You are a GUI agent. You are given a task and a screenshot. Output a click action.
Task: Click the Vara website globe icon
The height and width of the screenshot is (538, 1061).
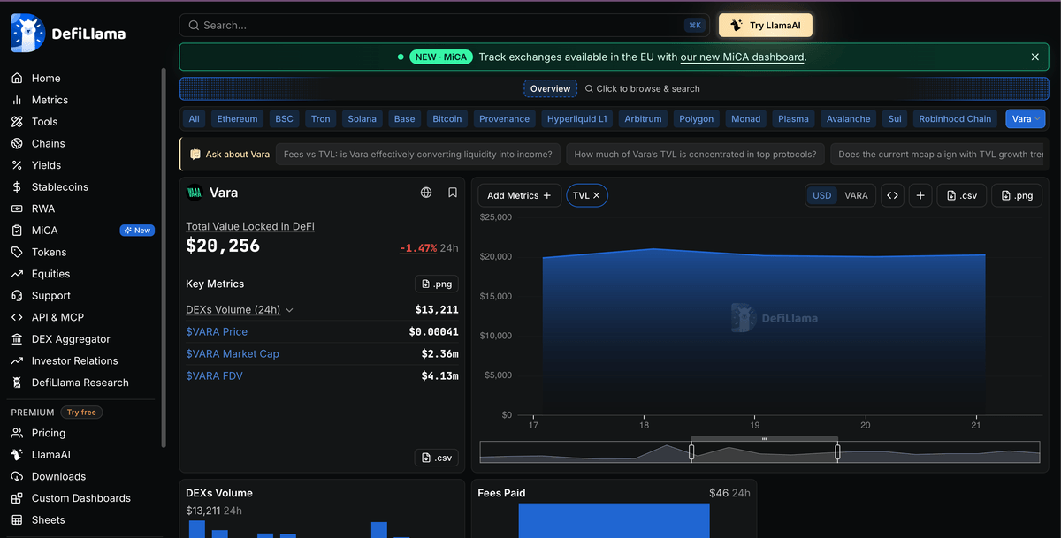pyautogui.click(x=426, y=193)
